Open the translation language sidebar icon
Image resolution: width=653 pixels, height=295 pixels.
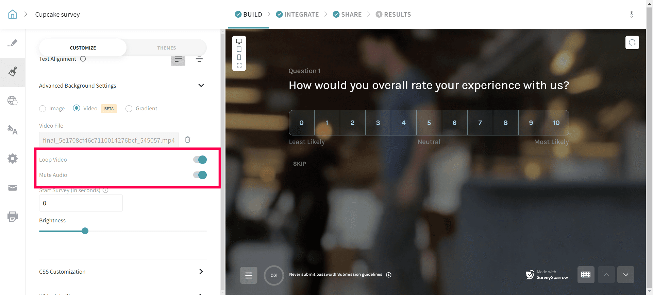point(13,130)
